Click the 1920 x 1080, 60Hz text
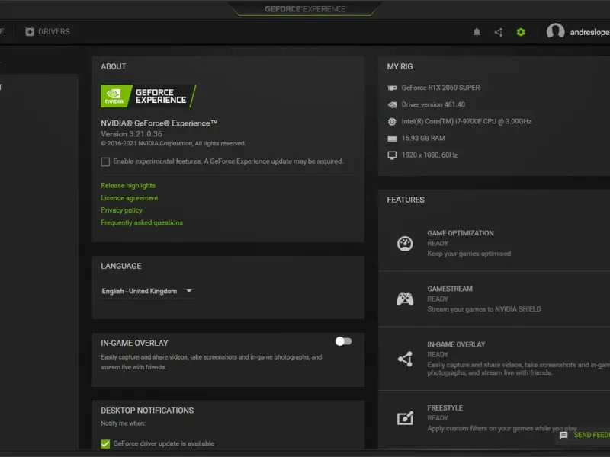Viewport: 610px width, 457px height. 429,155
